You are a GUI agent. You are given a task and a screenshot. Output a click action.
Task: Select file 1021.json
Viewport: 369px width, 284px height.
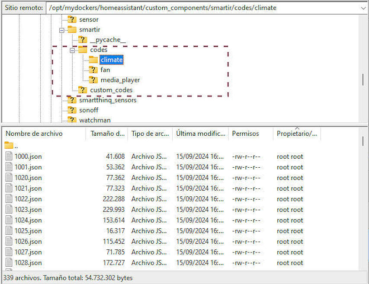(x=28, y=188)
